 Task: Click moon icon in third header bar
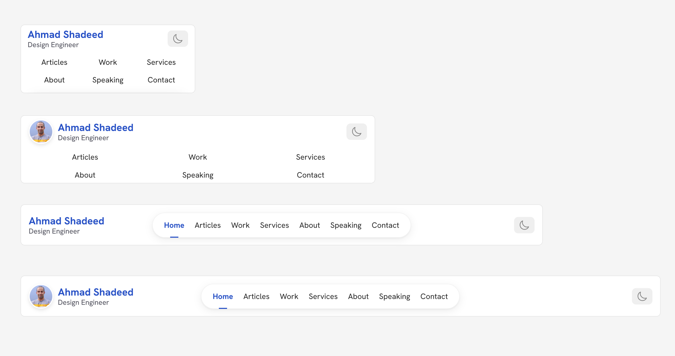click(x=524, y=225)
